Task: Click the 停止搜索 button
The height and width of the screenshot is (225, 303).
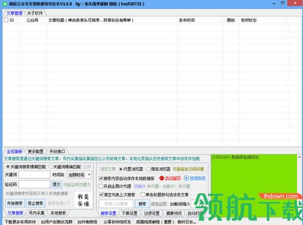Action: 35,203
